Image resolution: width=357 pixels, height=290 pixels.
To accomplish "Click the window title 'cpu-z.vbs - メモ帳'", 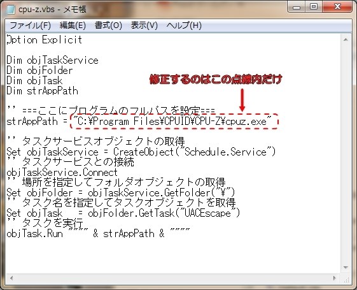I will pos(52,10).
